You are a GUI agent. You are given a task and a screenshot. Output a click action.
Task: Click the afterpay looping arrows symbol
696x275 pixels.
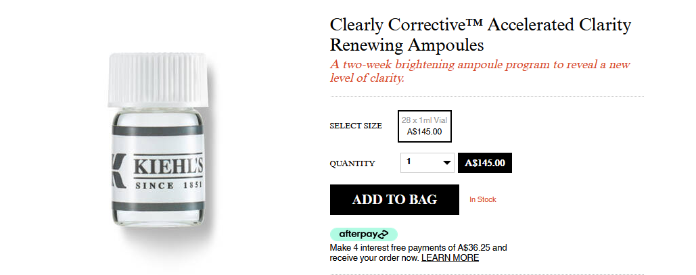pos(381,234)
